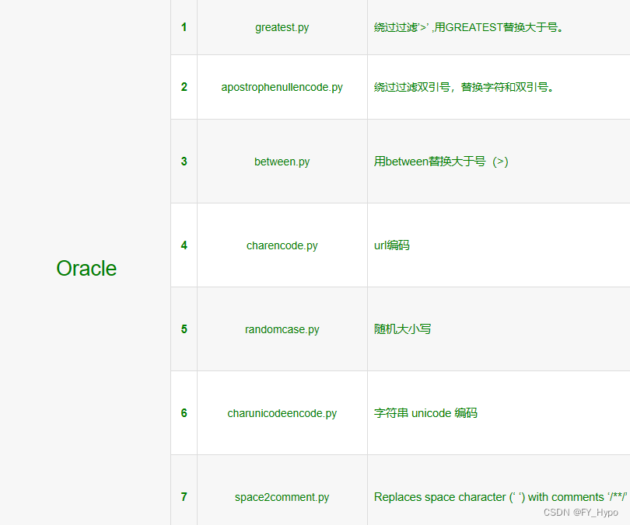The width and height of the screenshot is (630, 525).
Task: Click the randomcase.py script name
Action: (282, 329)
